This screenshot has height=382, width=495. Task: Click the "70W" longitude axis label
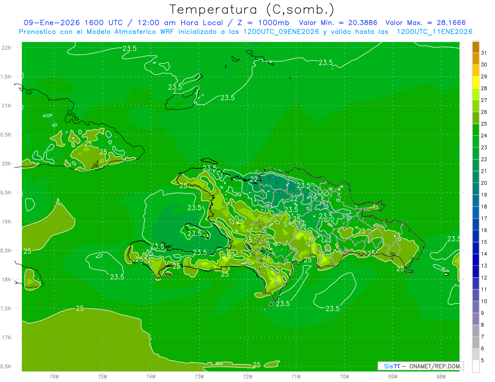344,376
